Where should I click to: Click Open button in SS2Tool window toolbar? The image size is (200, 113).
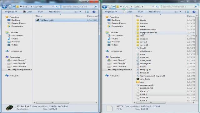27,12
